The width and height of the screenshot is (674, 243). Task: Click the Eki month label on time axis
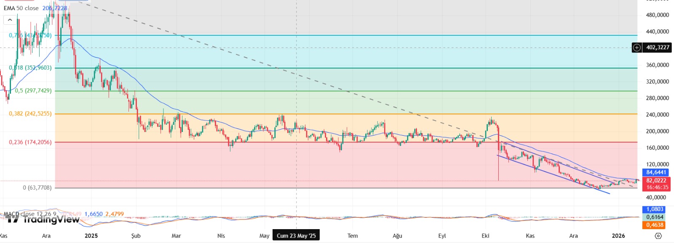[x=485, y=235]
